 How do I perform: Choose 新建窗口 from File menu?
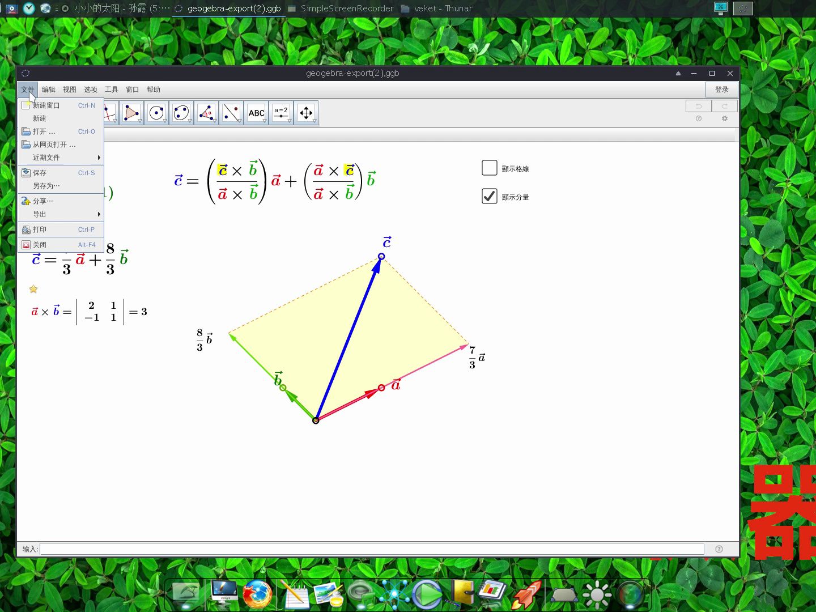pos(61,105)
